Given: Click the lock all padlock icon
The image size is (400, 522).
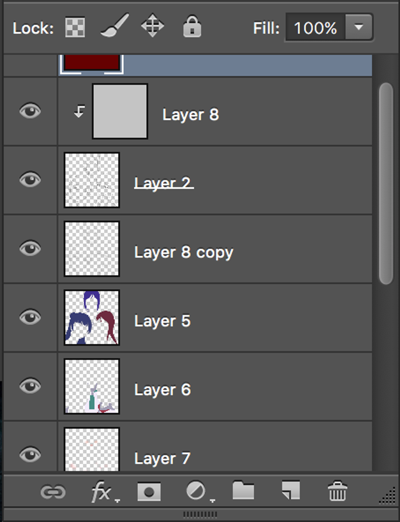Looking at the screenshot, I should [192, 27].
